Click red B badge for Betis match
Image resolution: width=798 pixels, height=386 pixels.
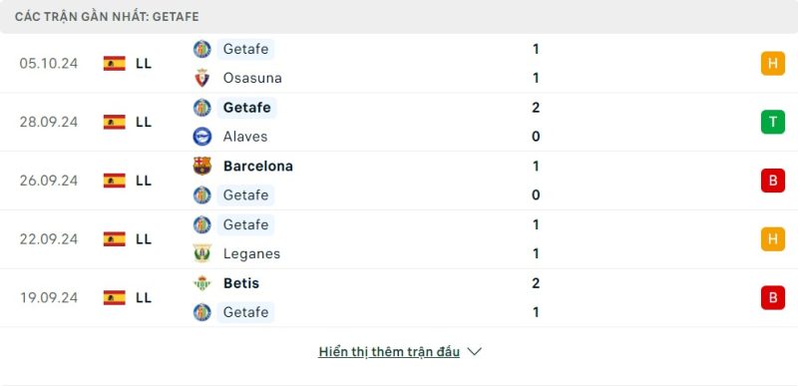coord(772,297)
